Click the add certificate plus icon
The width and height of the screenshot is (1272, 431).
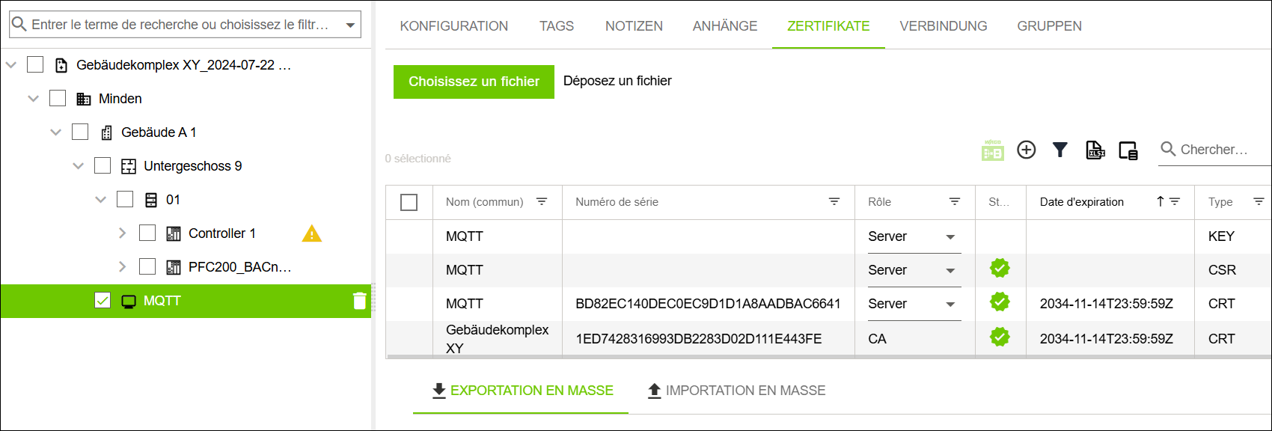pyautogui.click(x=1027, y=150)
